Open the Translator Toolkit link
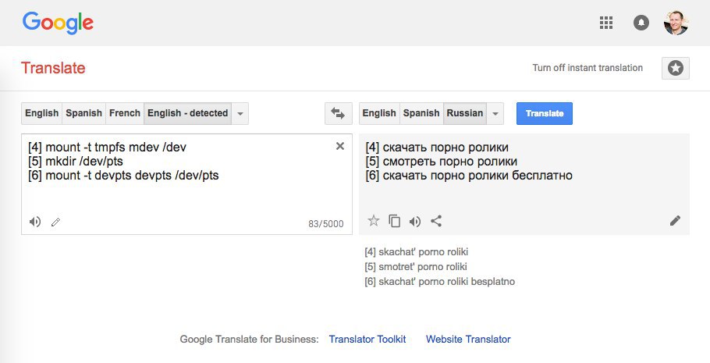The width and height of the screenshot is (710, 363). [367, 339]
